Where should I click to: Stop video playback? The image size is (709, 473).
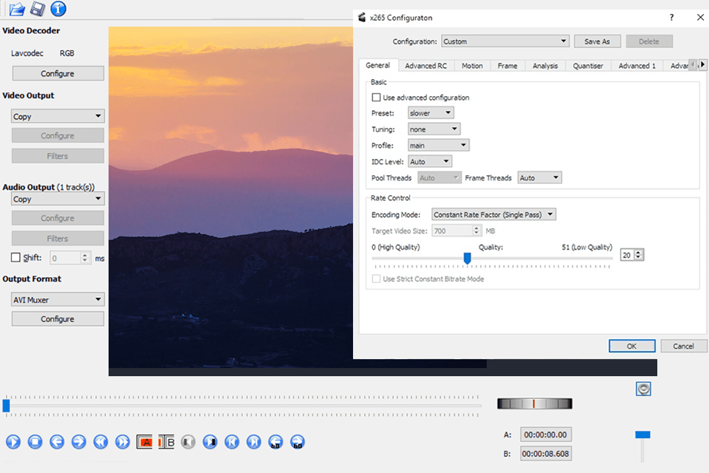click(x=35, y=441)
